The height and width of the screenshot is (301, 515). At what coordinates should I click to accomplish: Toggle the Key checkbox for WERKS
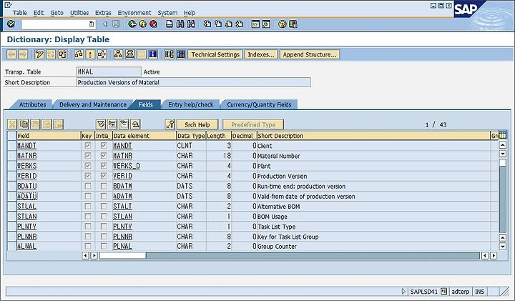tap(88, 166)
